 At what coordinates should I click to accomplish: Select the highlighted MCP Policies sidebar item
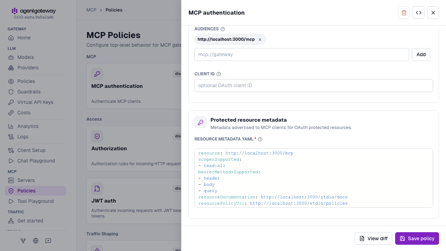(x=36, y=191)
